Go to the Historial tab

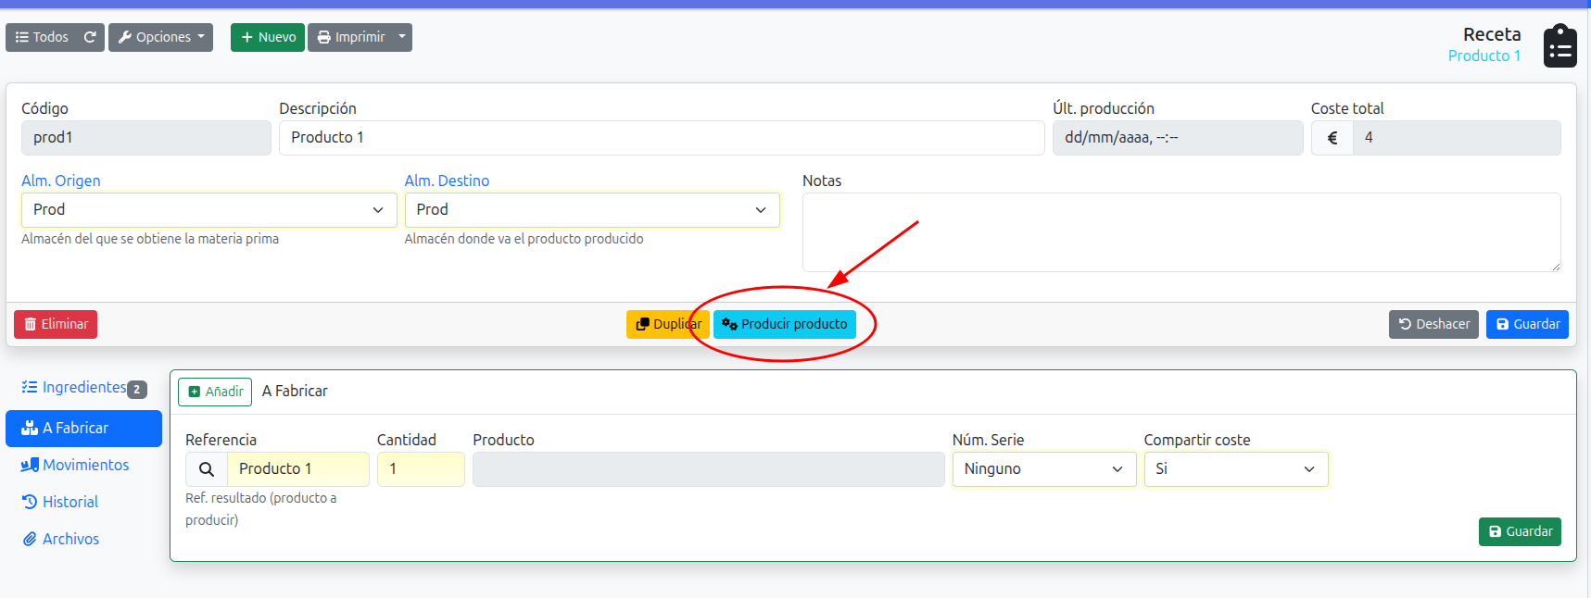(69, 502)
